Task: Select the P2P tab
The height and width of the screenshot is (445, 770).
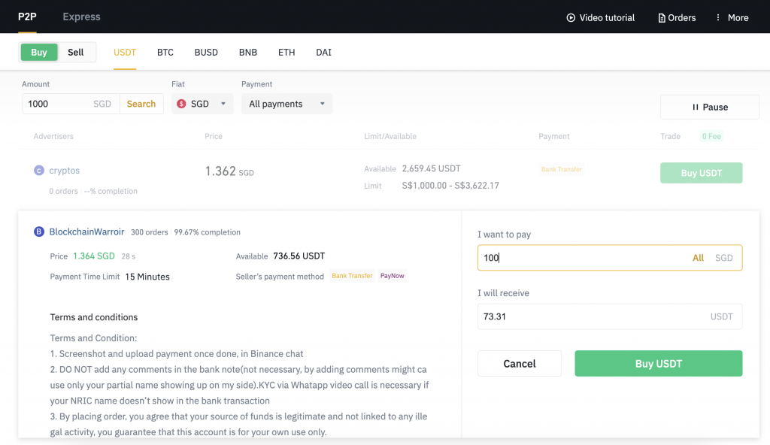Action: [x=27, y=17]
